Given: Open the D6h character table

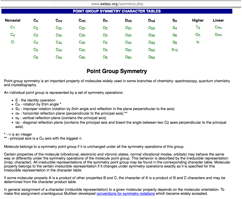Looking at the screenshot, I should (128, 57).
